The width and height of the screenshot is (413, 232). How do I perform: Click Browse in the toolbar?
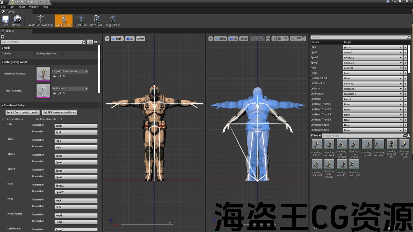(16, 20)
